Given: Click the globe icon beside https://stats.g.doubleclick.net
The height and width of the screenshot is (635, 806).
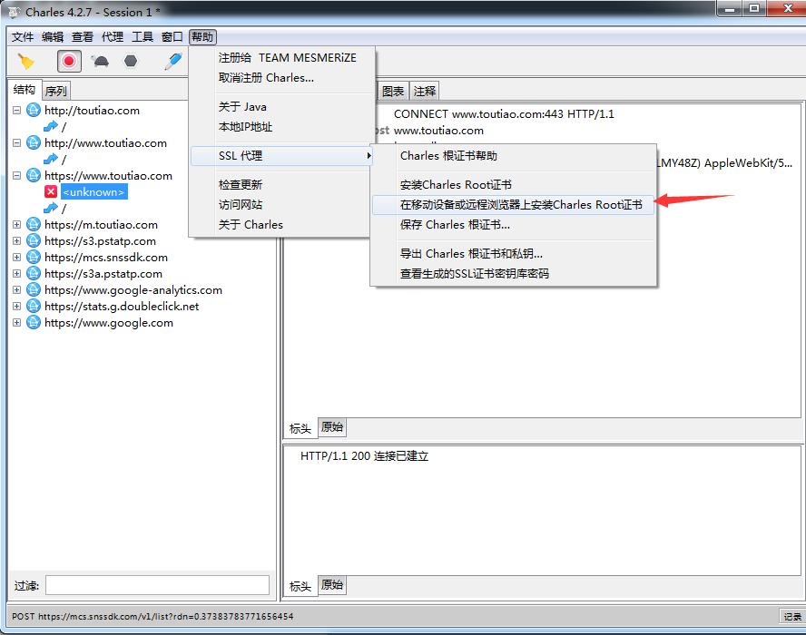Looking at the screenshot, I should click(34, 307).
